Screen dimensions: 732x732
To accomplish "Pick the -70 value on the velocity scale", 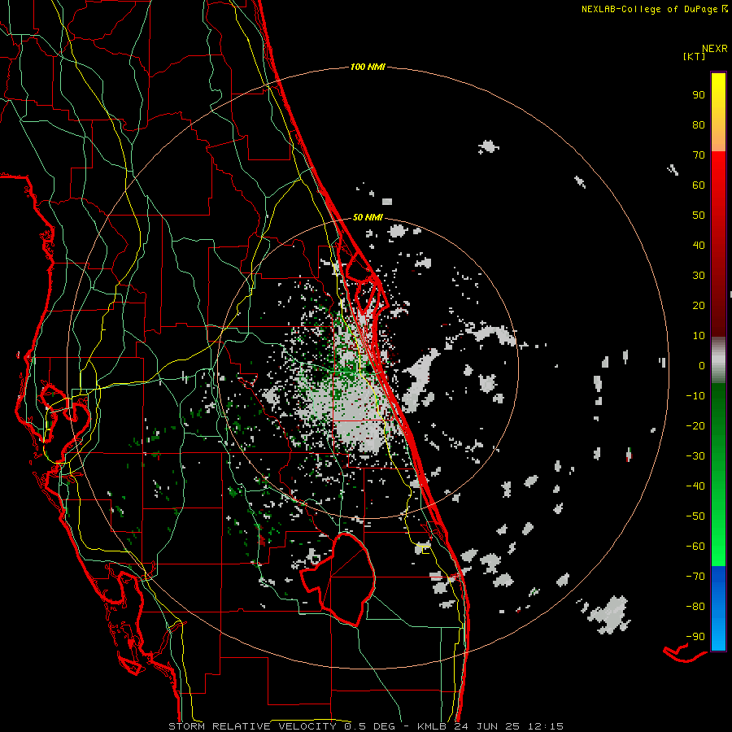I will (695, 576).
